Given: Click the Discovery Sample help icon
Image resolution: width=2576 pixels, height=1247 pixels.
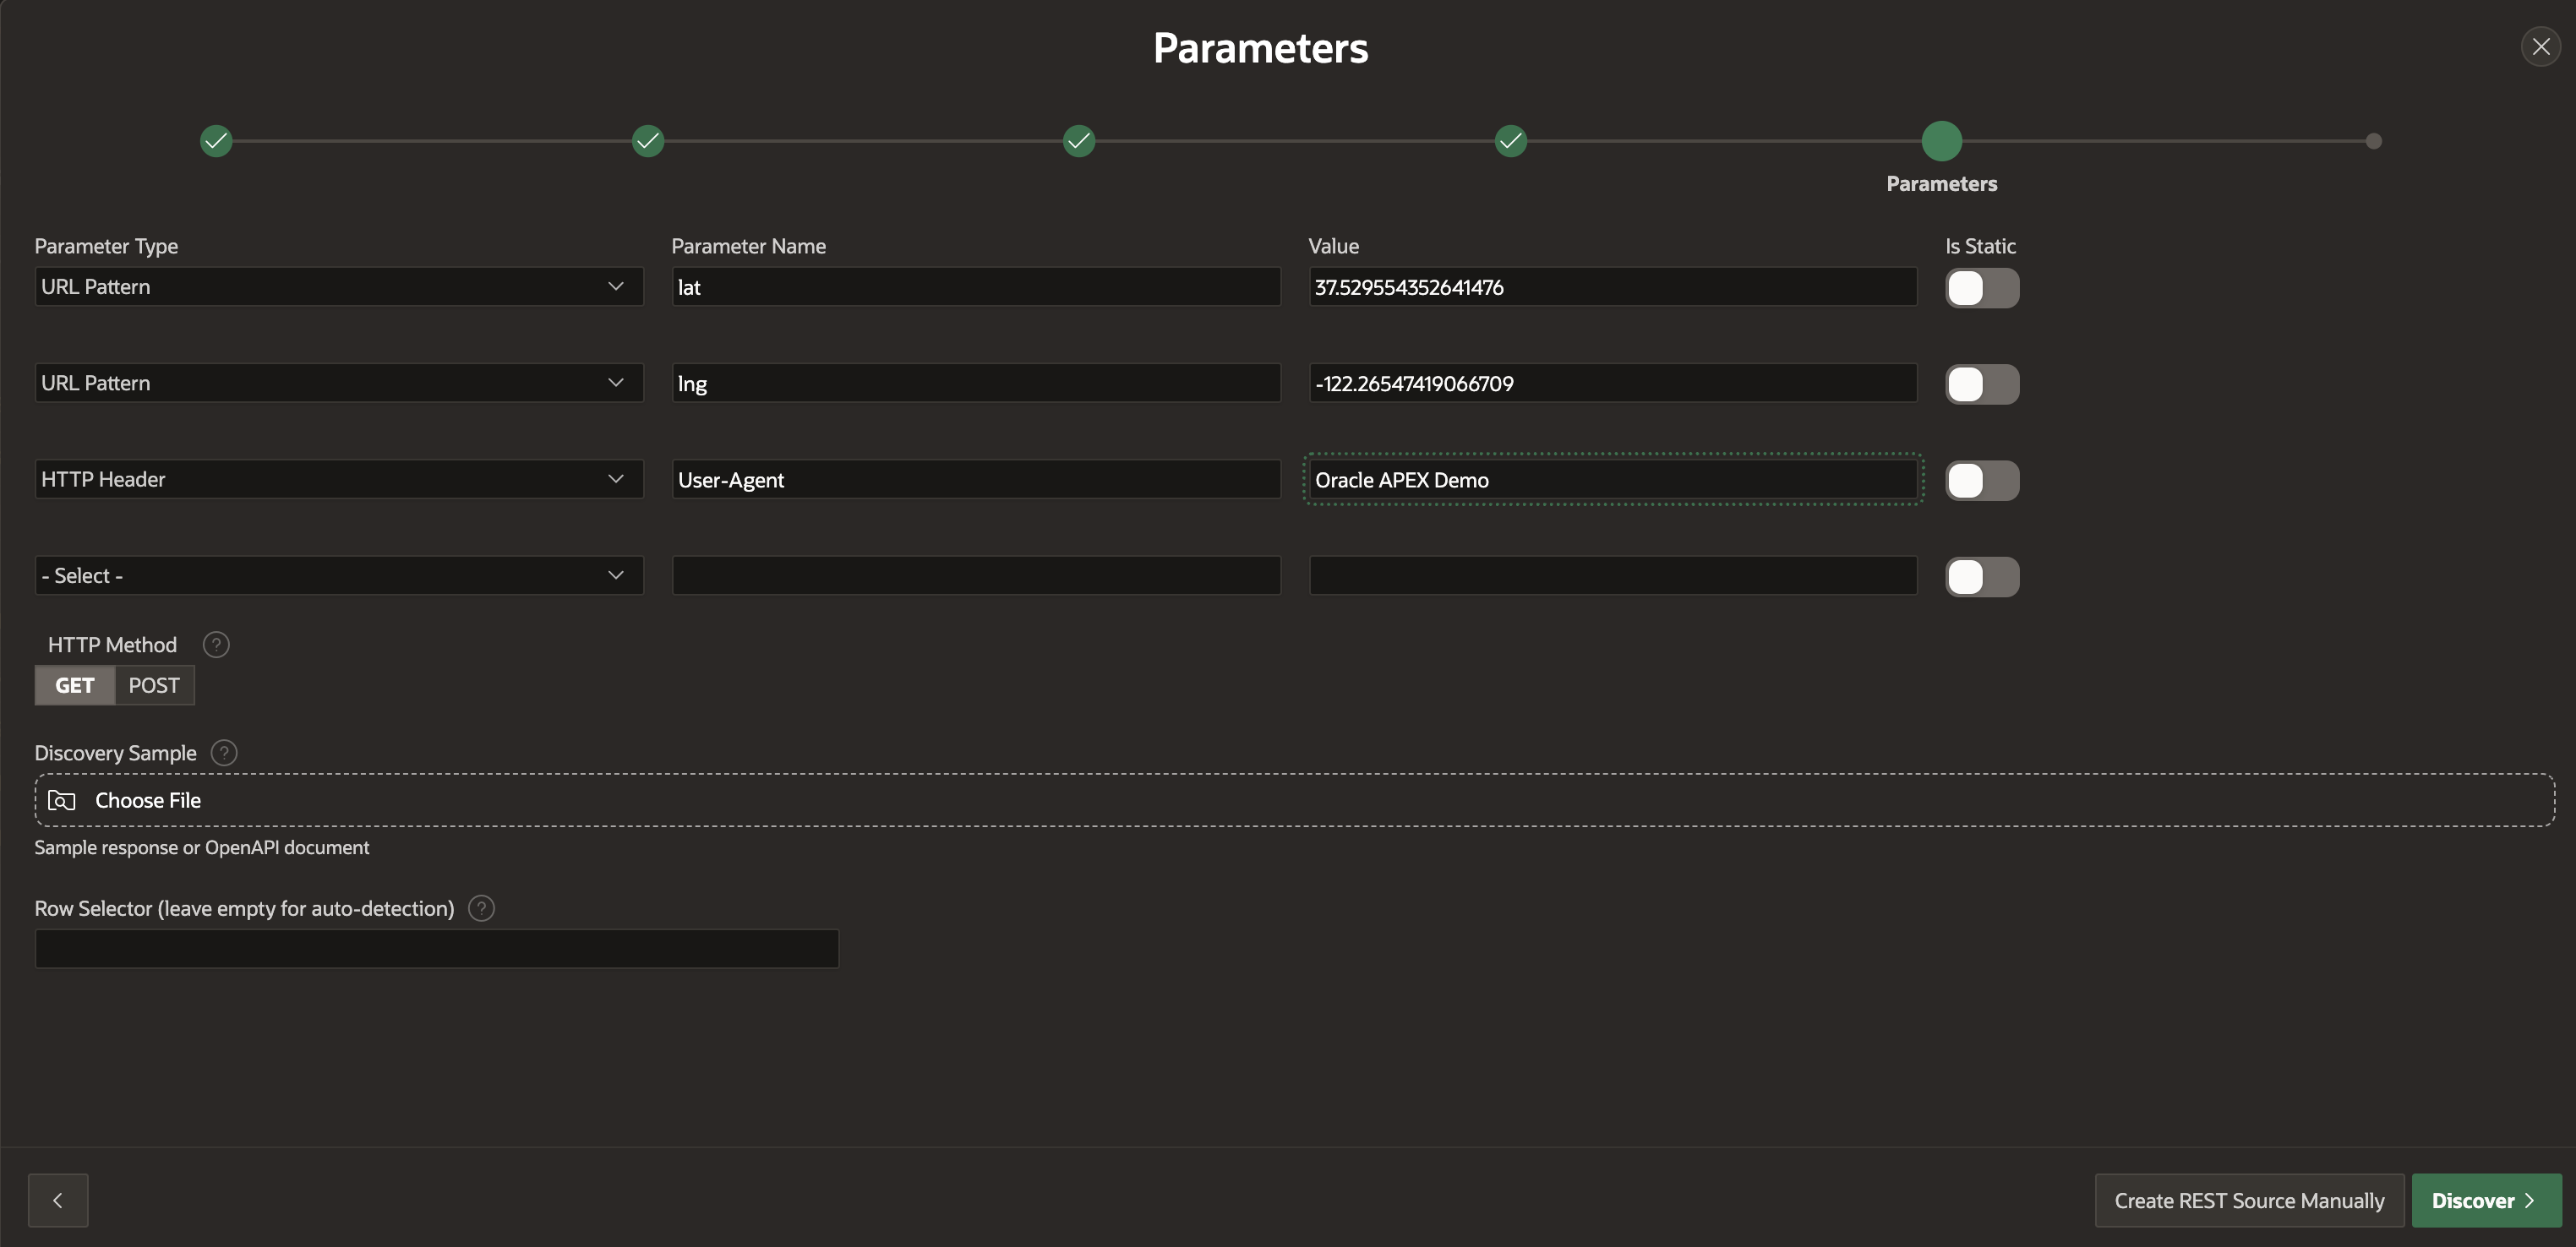Looking at the screenshot, I should click(x=224, y=753).
